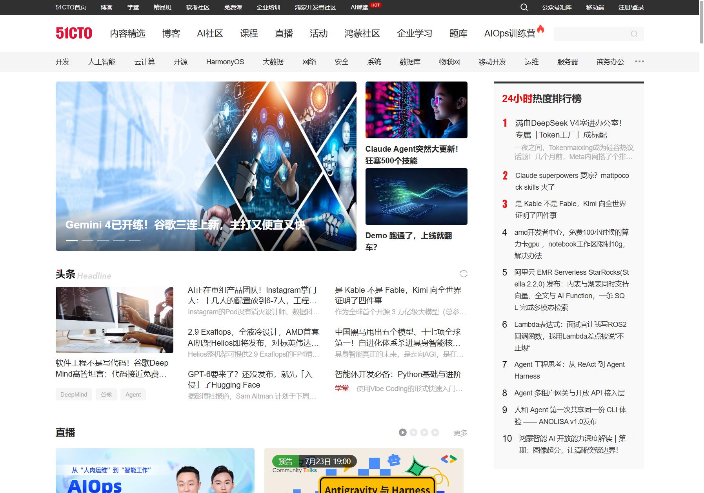Click the 51CTO red logo
704x493 pixels.
point(74,33)
